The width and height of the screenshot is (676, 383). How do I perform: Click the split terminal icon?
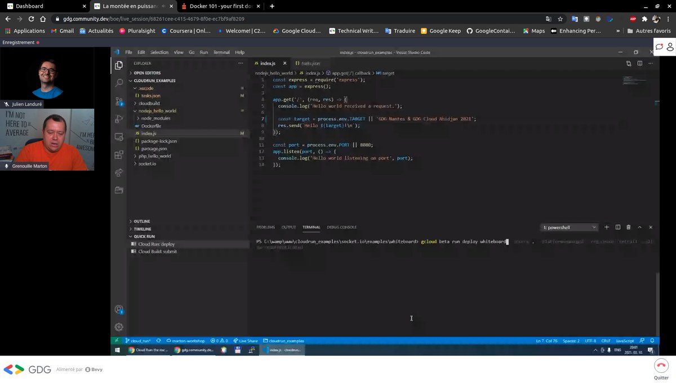(617, 227)
